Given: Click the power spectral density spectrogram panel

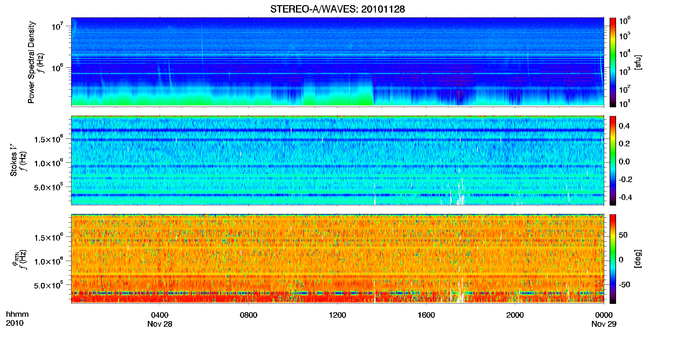Looking at the screenshot, I should 337,62.
